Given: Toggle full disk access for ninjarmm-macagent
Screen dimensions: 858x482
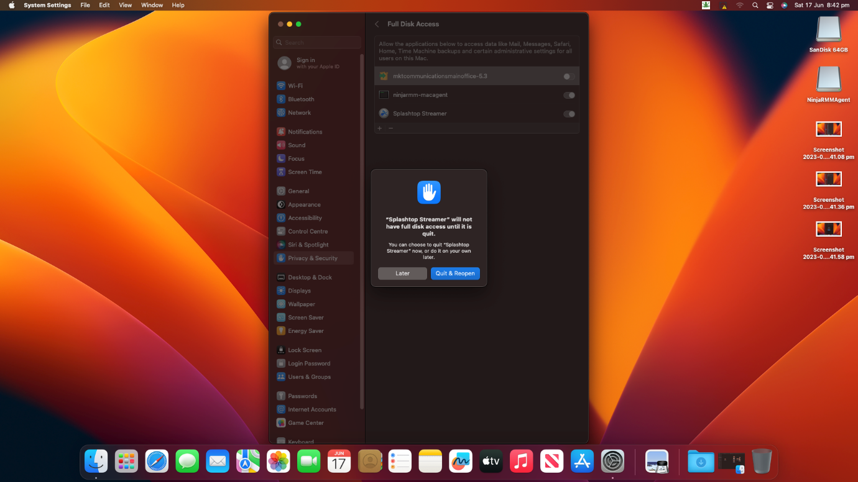Looking at the screenshot, I should pos(569,95).
